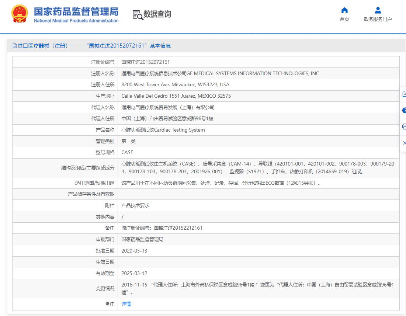
Task: Click the 代理人住所 row label
Action: (103, 118)
